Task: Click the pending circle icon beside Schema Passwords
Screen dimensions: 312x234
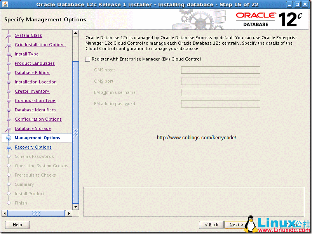Action: point(8,156)
